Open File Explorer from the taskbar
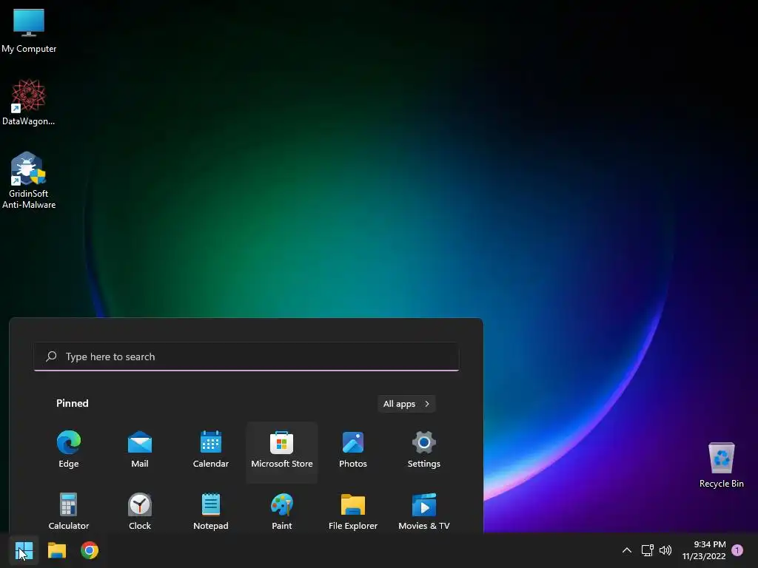Image resolution: width=758 pixels, height=568 pixels. click(x=56, y=550)
